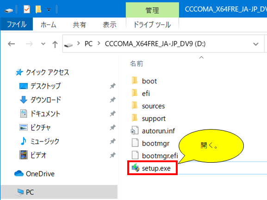Select the efi folder
The image size is (267, 200).
[146, 94]
